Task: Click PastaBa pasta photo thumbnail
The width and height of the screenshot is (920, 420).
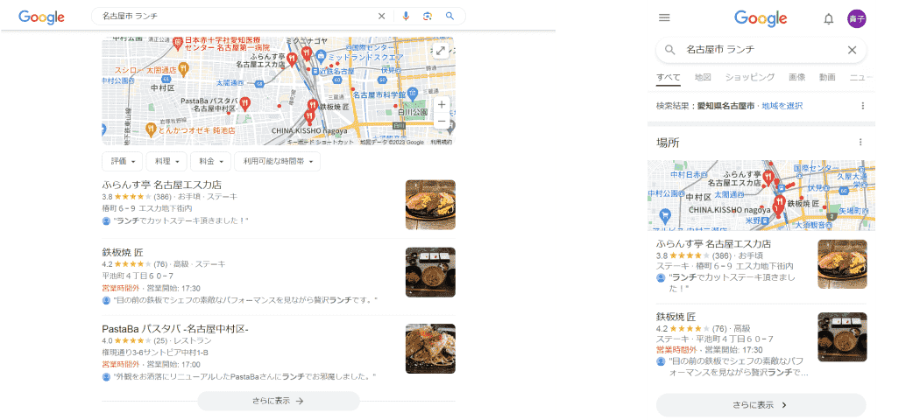Action: point(430,349)
